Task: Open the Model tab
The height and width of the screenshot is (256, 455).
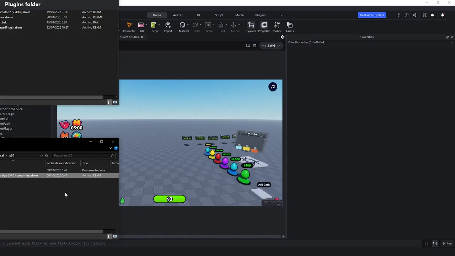Action: tap(240, 15)
